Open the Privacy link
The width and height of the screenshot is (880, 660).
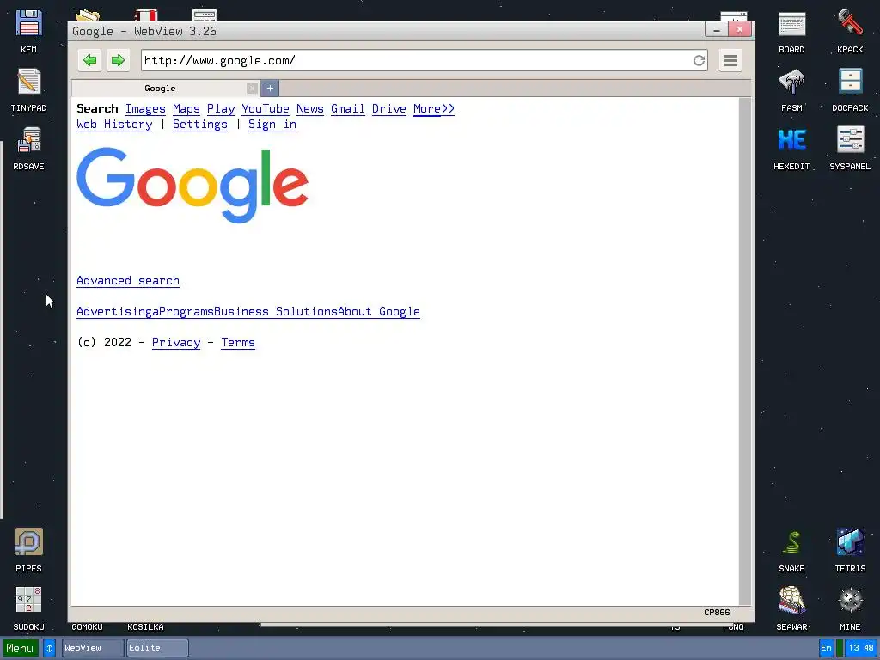(176, 342)
